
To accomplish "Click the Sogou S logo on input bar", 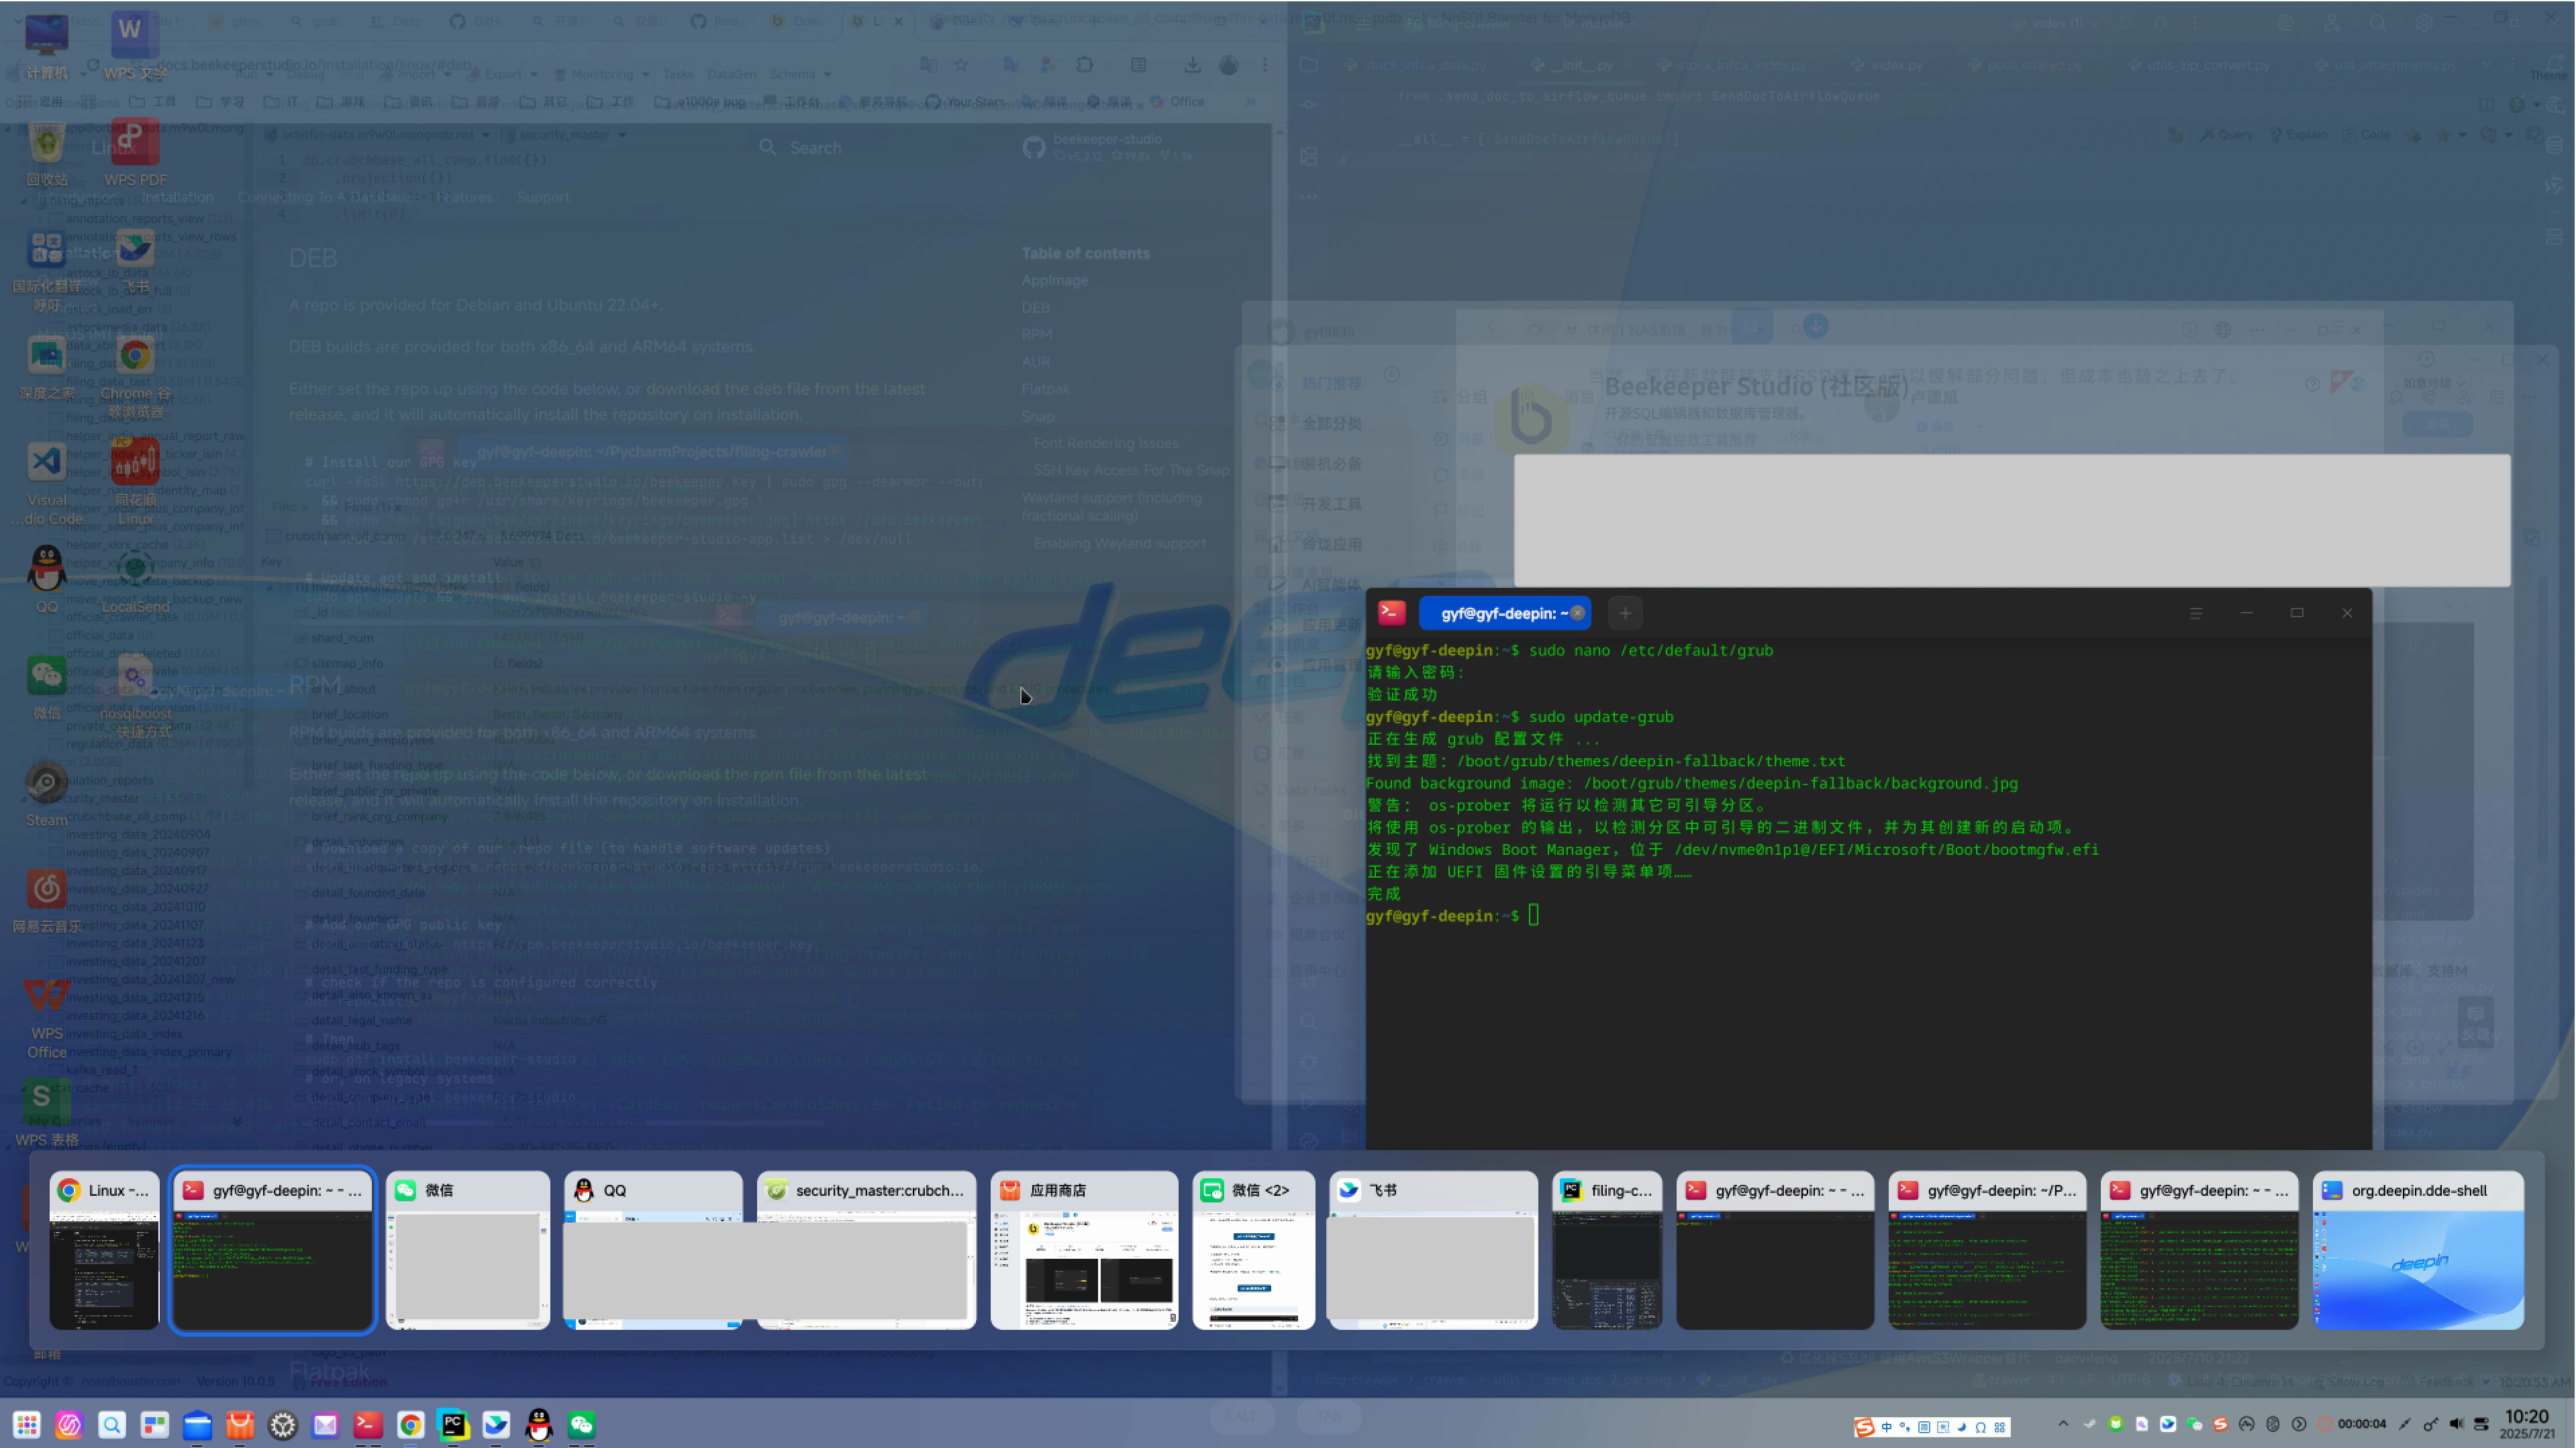I will pyautogui.click(x=1865, y=1427).
